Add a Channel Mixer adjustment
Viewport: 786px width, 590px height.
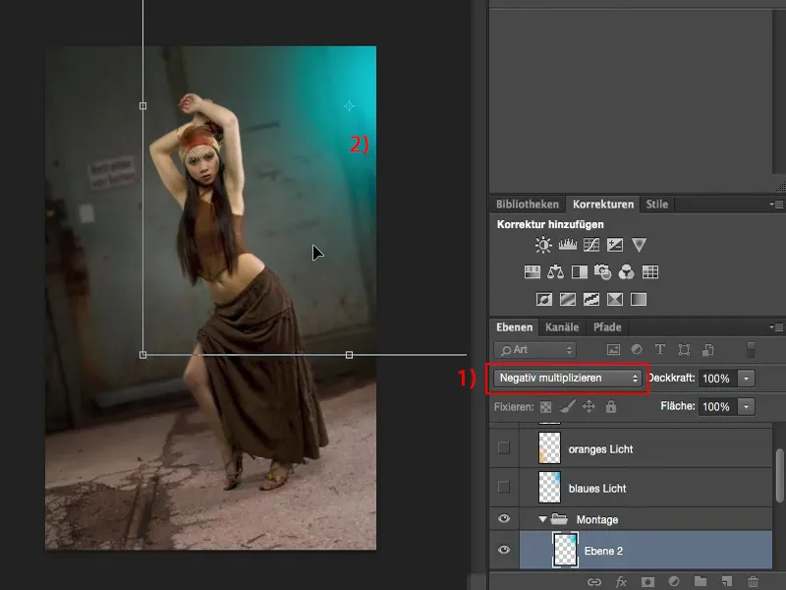tap(626, 272)
